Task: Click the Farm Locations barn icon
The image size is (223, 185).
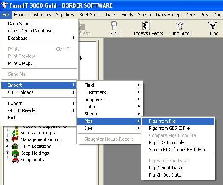Action: (x=15, y=146)
